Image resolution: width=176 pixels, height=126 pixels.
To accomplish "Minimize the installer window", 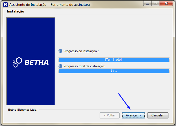I will 147,3.
